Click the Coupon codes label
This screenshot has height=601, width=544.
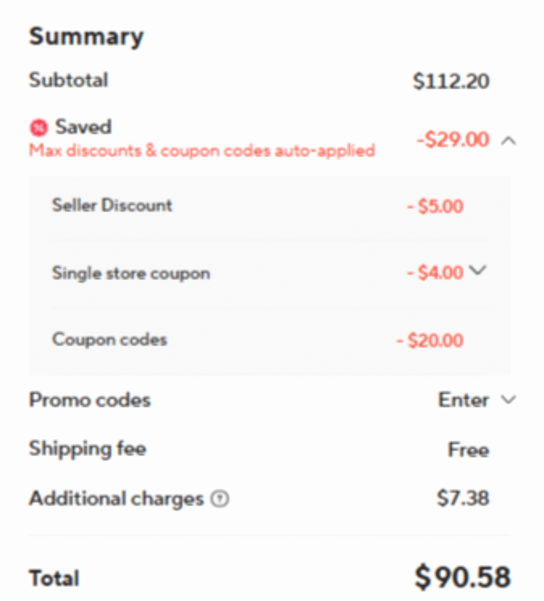pyautogui.click(x=110, y=340)
